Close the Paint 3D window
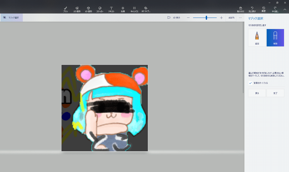This screenshot has width=289, height=172. [285, 3]
